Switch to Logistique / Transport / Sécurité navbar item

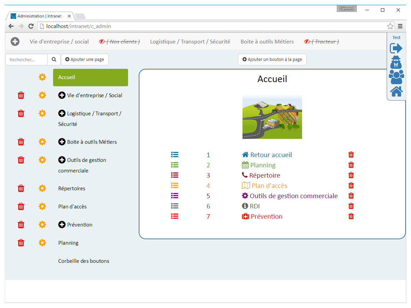point(190,41)
